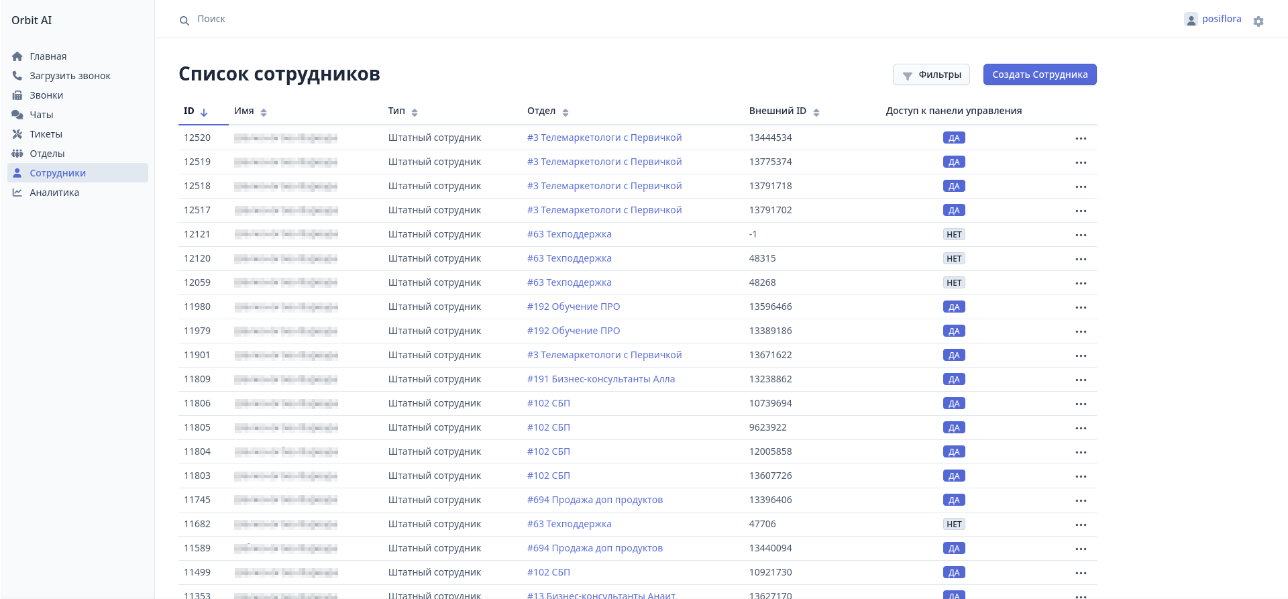The height and width of the screenshot is (599, 1288).
Task: Click the phone icon for Загрузить звонок
Action: tap(17, 76)
